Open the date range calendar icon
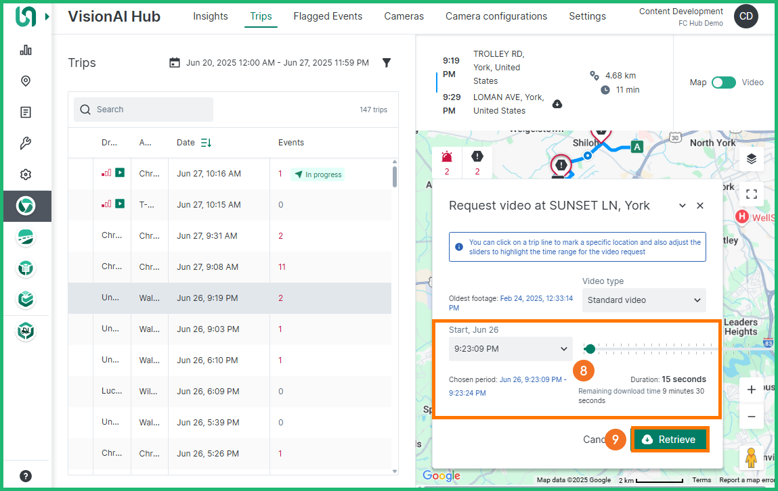Screen dimensions: 778x491 click(x=175, y=63)
